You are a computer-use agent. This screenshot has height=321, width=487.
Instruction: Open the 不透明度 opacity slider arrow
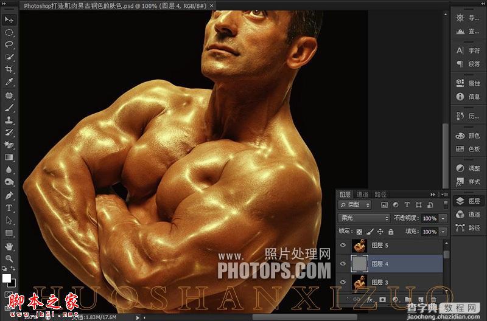click(443, 218)
